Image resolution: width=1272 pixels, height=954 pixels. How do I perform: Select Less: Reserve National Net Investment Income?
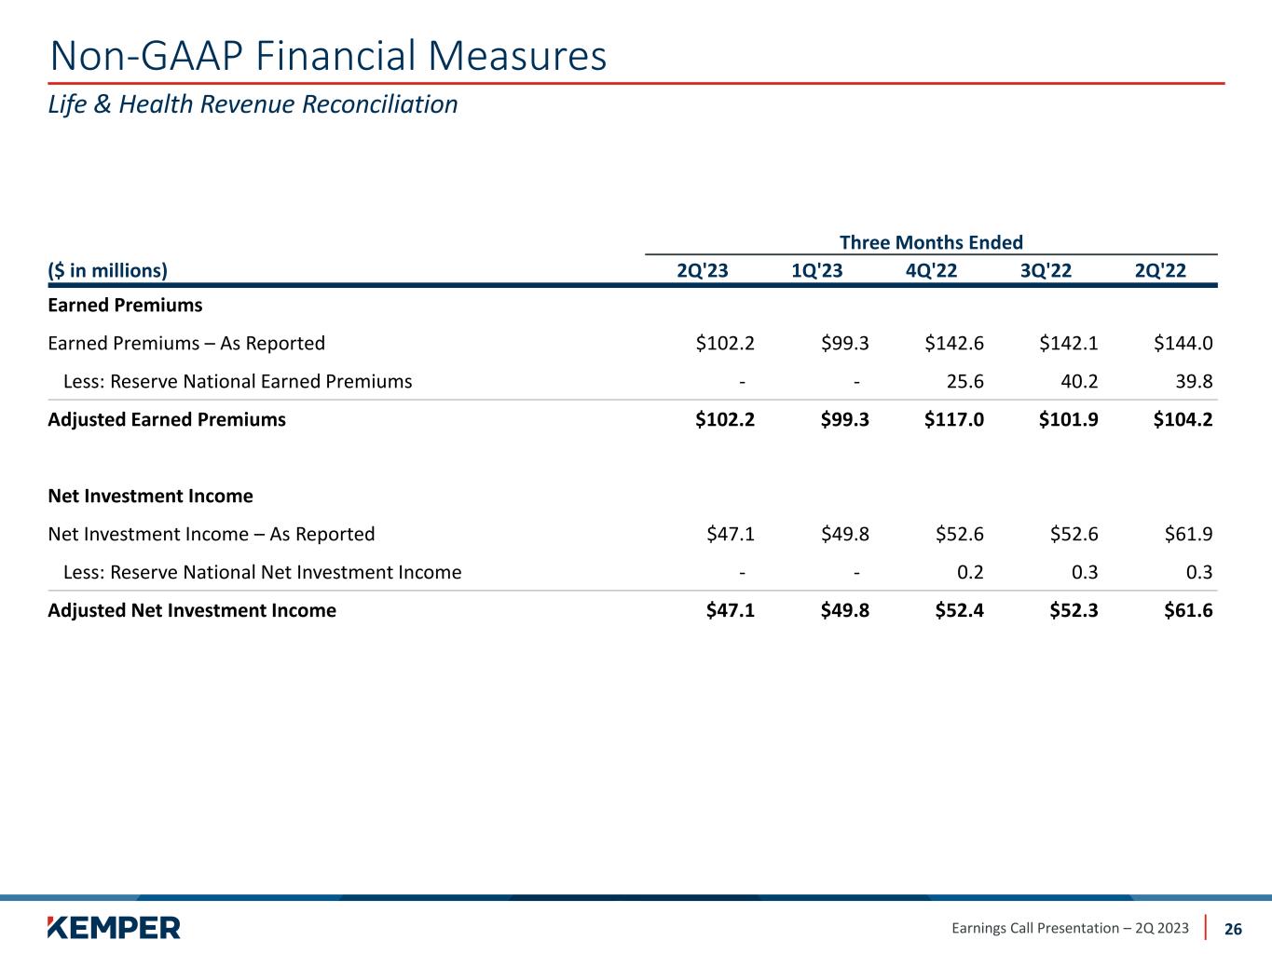[262, 572]
